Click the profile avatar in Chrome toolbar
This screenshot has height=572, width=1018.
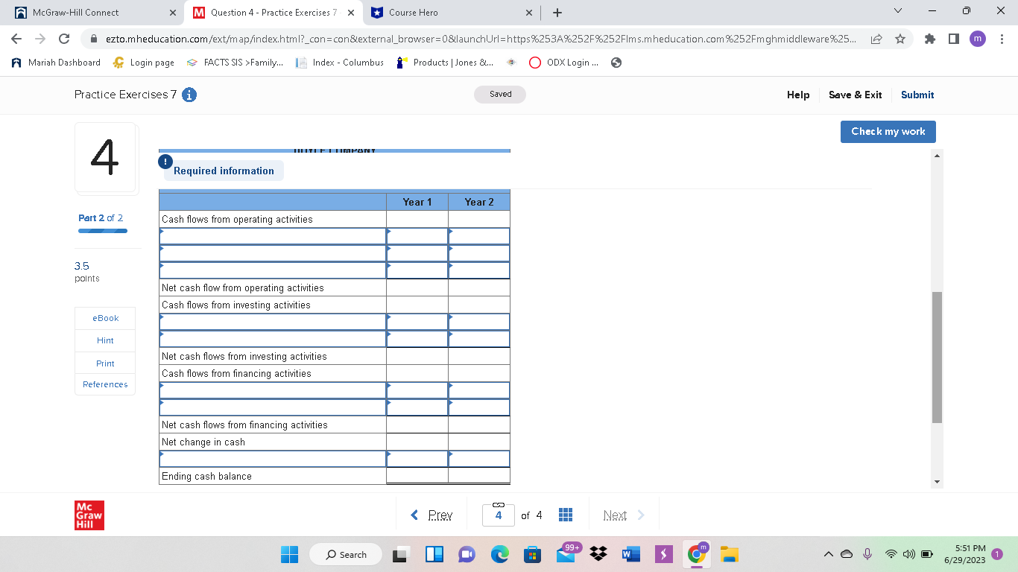point(978,39)
